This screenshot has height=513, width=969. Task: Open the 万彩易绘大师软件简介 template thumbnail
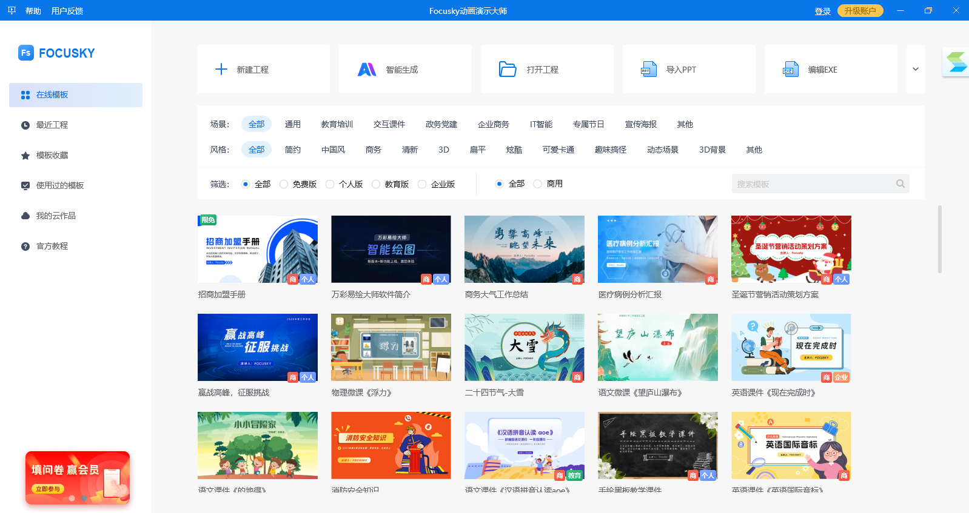click(x=391, y=249)
